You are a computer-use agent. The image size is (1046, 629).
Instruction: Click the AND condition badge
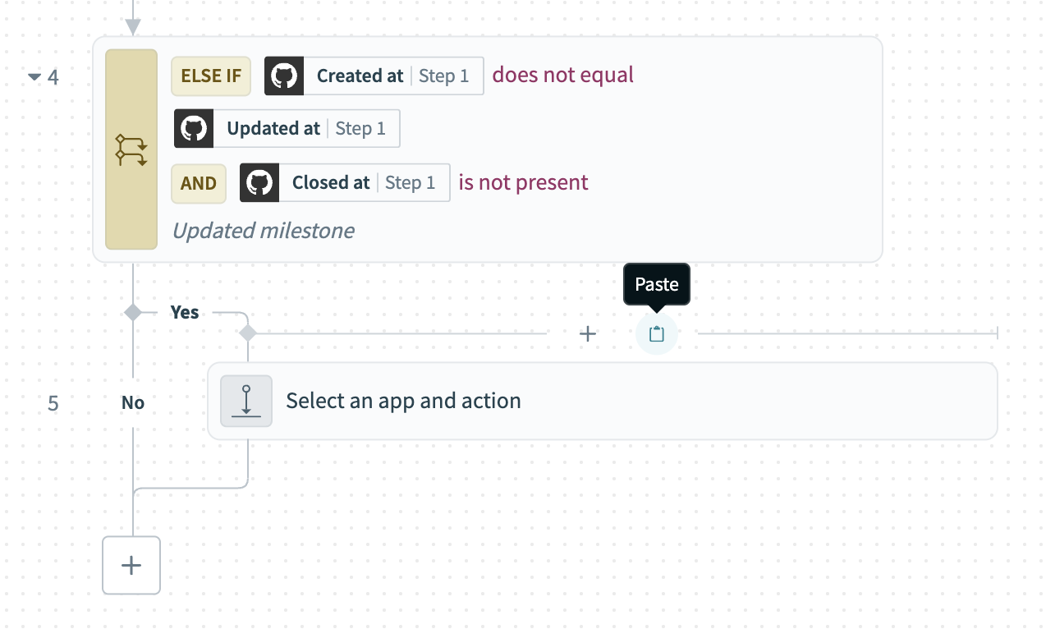click(198, 183)
